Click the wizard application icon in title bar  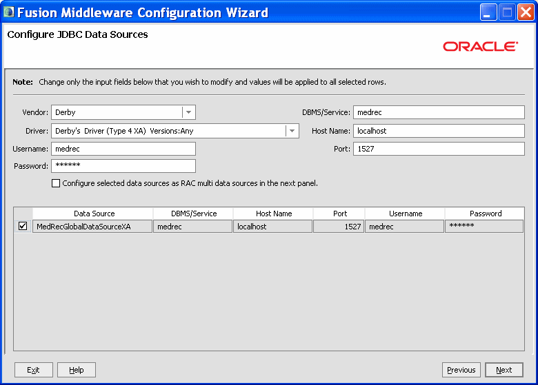tap(8, 12)
